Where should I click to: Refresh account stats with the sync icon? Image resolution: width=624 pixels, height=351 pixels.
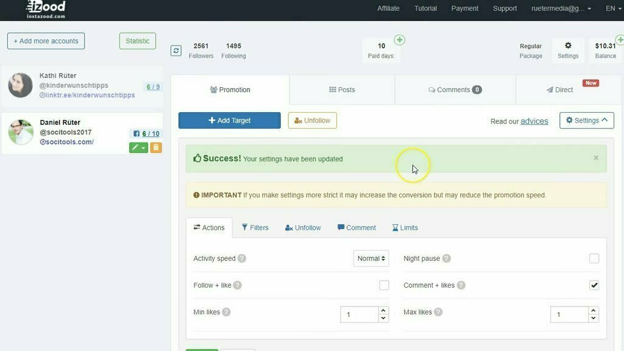176,51
